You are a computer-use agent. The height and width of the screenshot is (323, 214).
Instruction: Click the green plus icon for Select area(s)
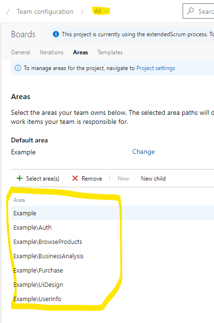[x=19, y=178]
